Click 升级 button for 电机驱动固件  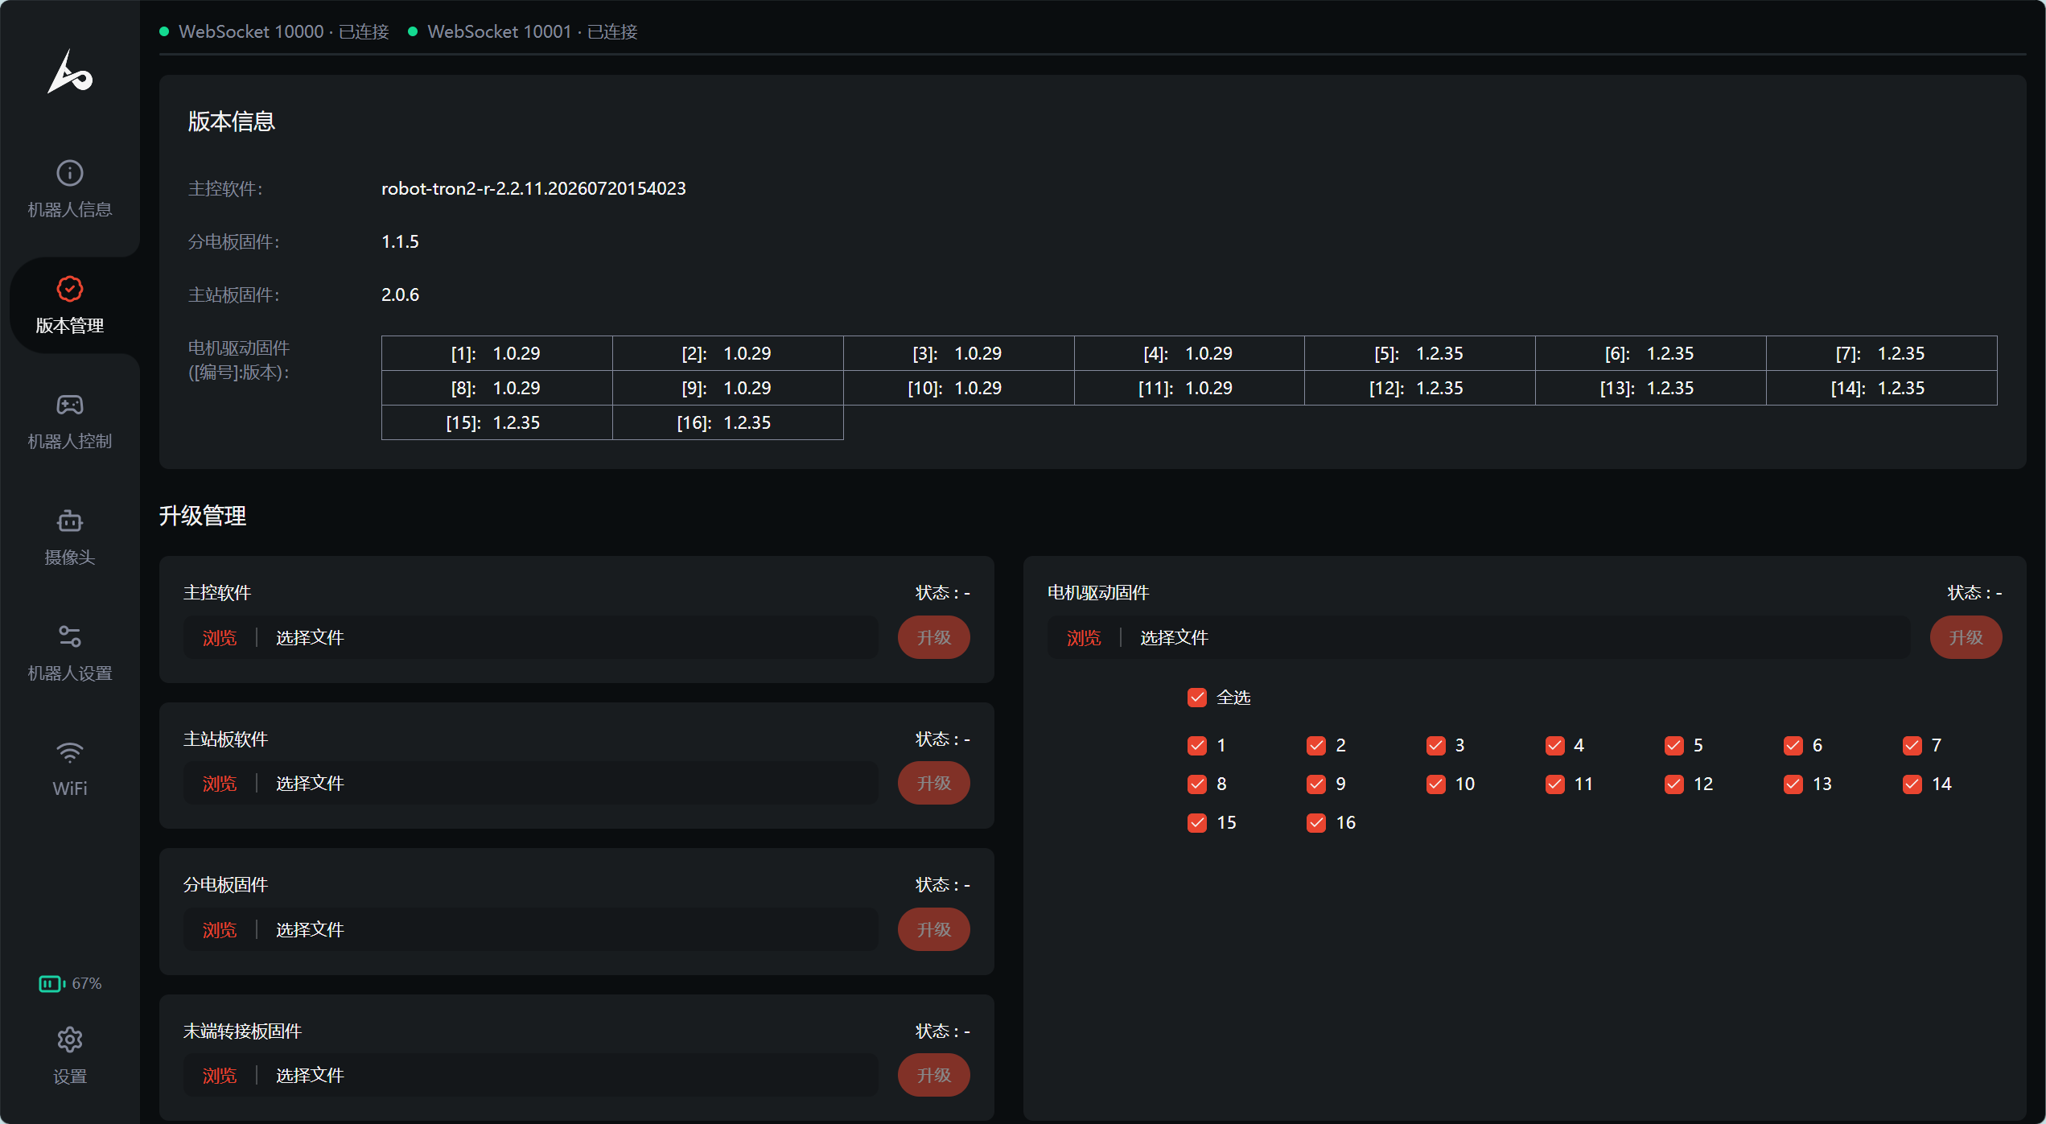[x=1966, y=637]
